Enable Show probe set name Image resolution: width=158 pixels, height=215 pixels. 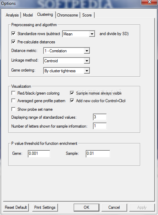[13, 109]
